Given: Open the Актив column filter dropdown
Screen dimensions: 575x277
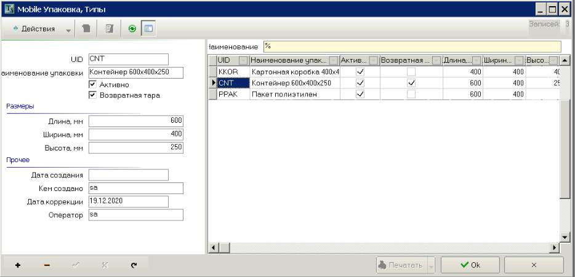Looking at the screenshot, I should coord(374,60).
